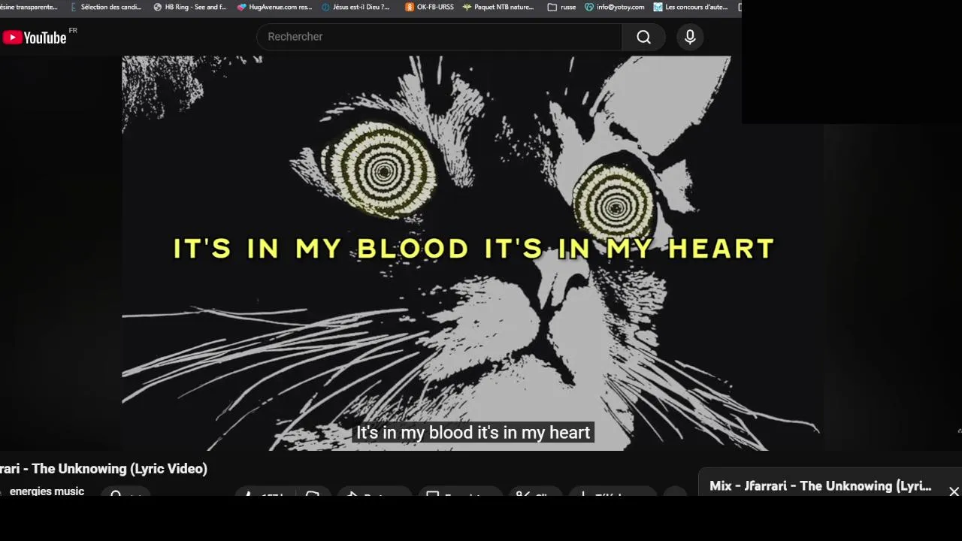Open the 'Paquet NTB nature...' bookmark
This screenshot has height=541, width=962.
click(498, 7)
